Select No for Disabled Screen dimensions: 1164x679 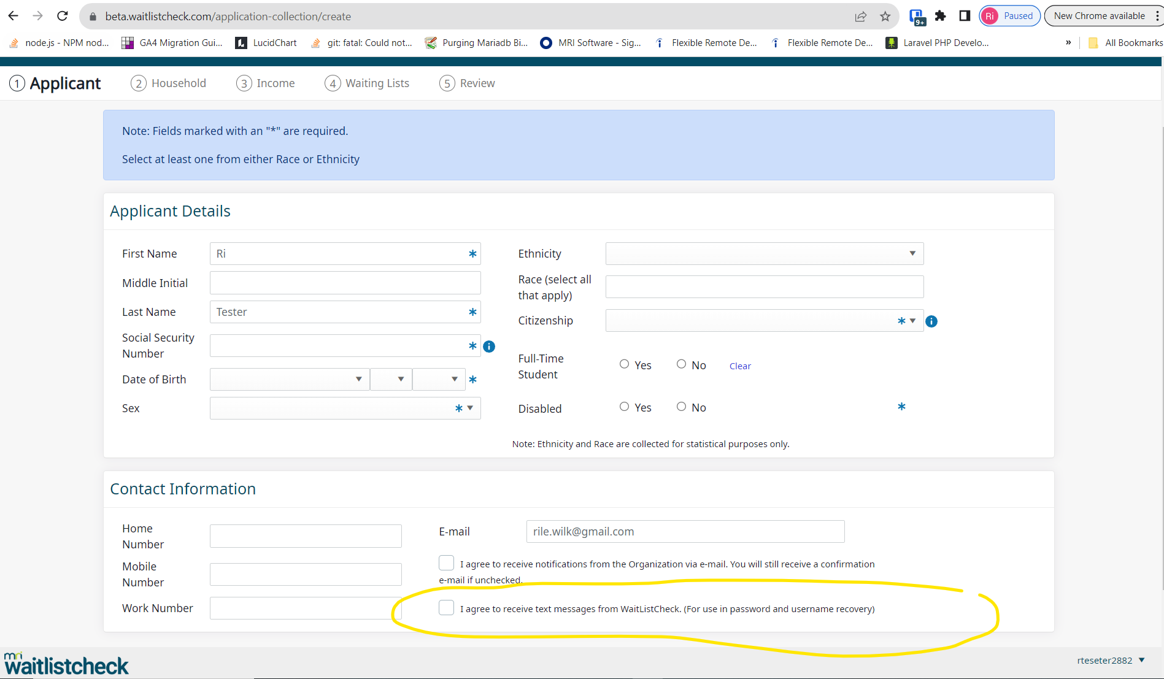pyautogui.click(x=681, y=407)
